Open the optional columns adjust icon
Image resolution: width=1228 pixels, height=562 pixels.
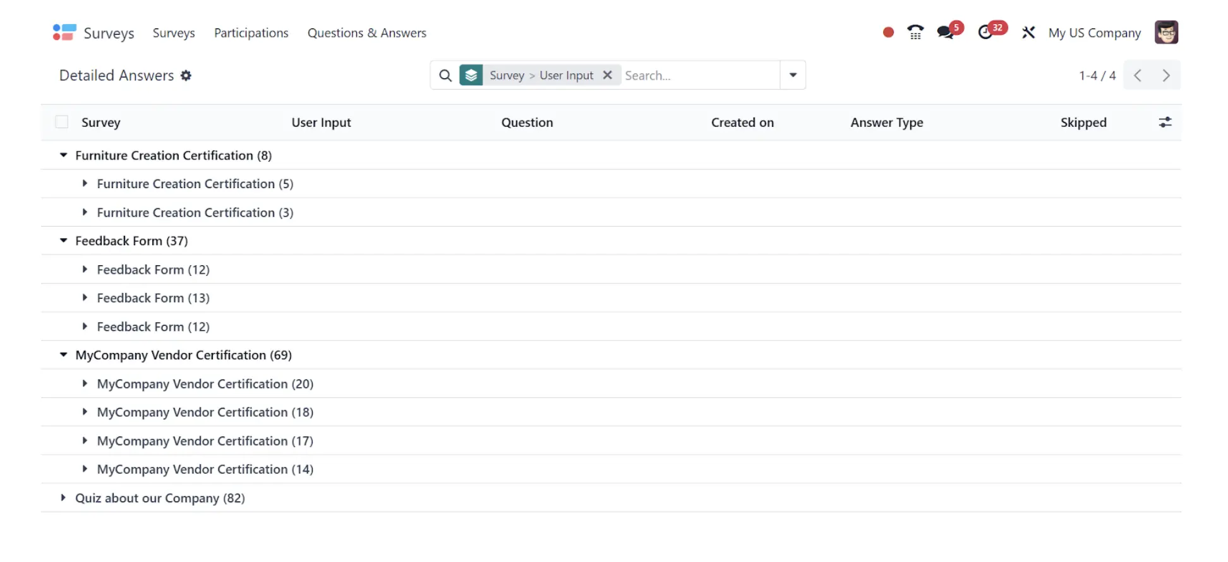(x=1165, y=122)
